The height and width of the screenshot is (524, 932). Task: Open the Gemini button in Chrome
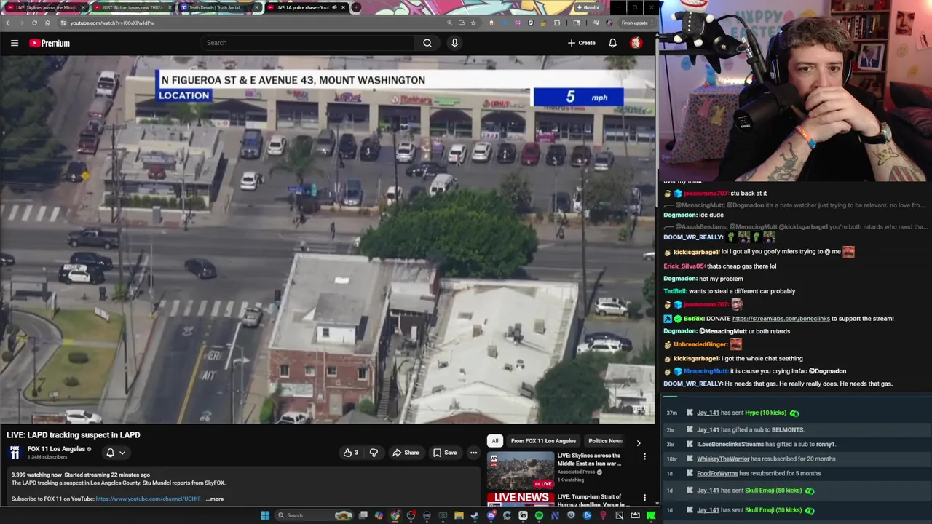(x=588, y=8)
